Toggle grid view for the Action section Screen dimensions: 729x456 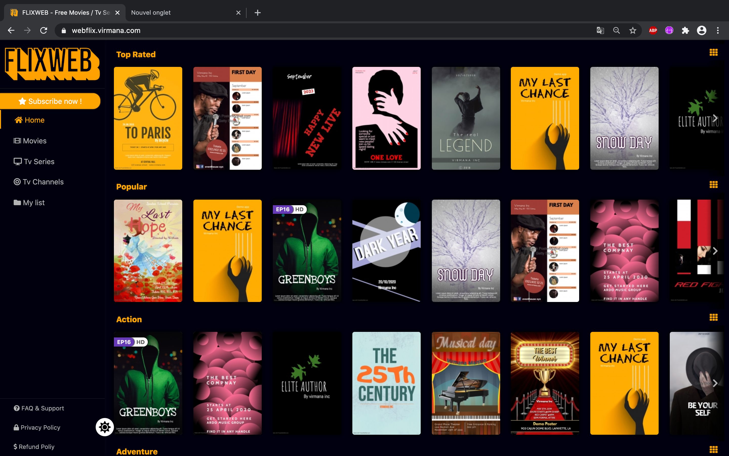[x=713, y=317]
